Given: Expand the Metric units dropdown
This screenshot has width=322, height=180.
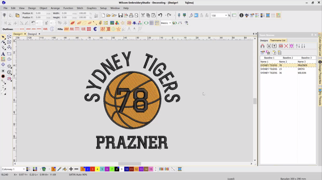Looking at the screenshot, I should click(x=170, y=23).
